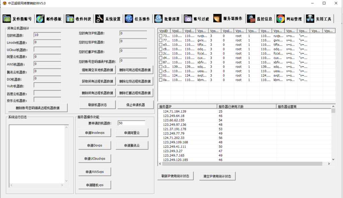343x198 pixels.
Task: Open the 监控信息 toolbar icon
Action: 251,19
